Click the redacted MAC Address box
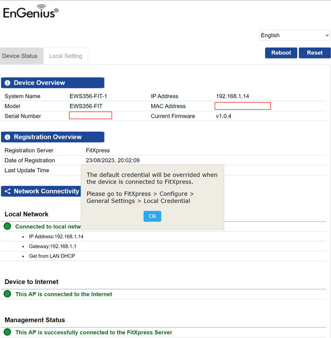This screenshot has width=331, height=338. (243, 106)
